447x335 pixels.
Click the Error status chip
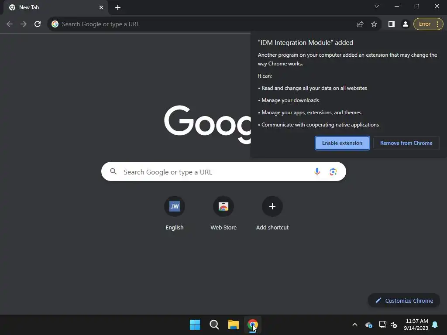coord(424,24)
